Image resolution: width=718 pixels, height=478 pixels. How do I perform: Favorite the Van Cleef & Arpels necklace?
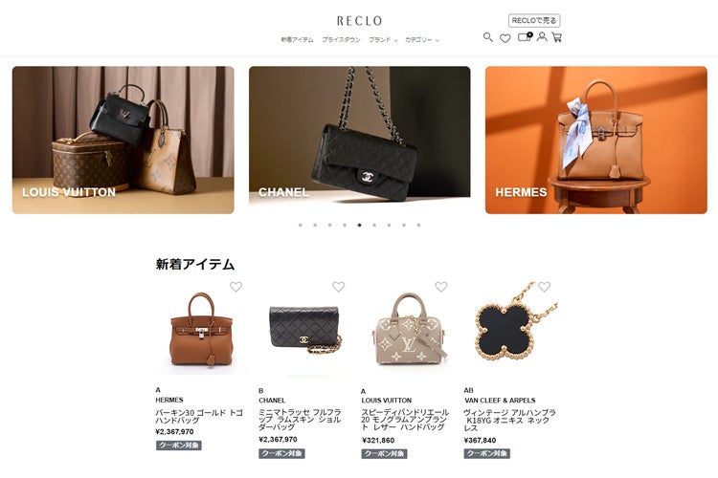544,287
